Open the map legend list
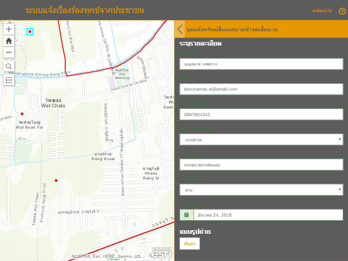The height and width of the screenshot is (261, 348). click(x=8, y=80)
